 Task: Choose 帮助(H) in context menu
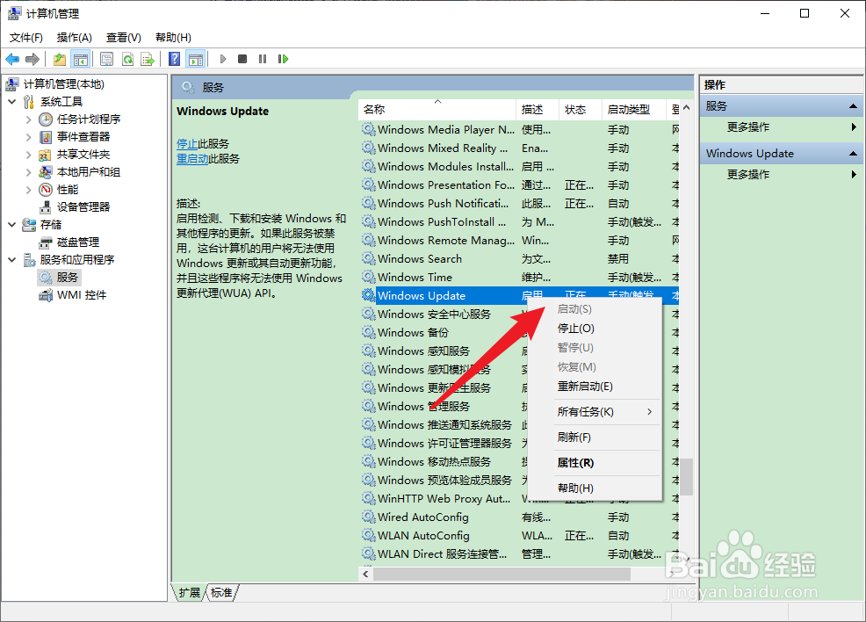pos(595,488)
